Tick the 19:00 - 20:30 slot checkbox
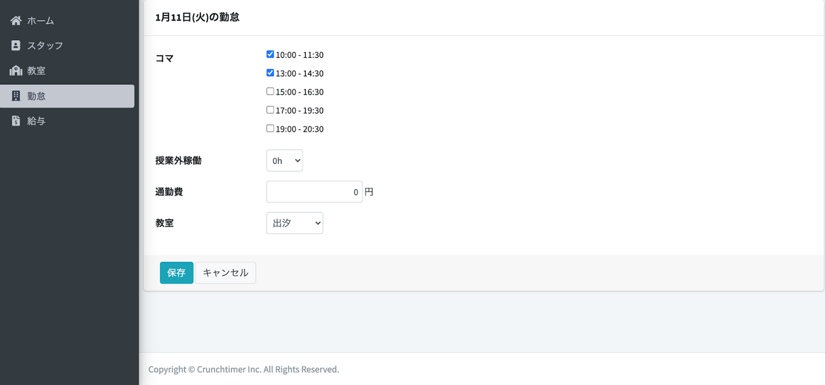Screen dimensions: 825x385 [270, 128]
